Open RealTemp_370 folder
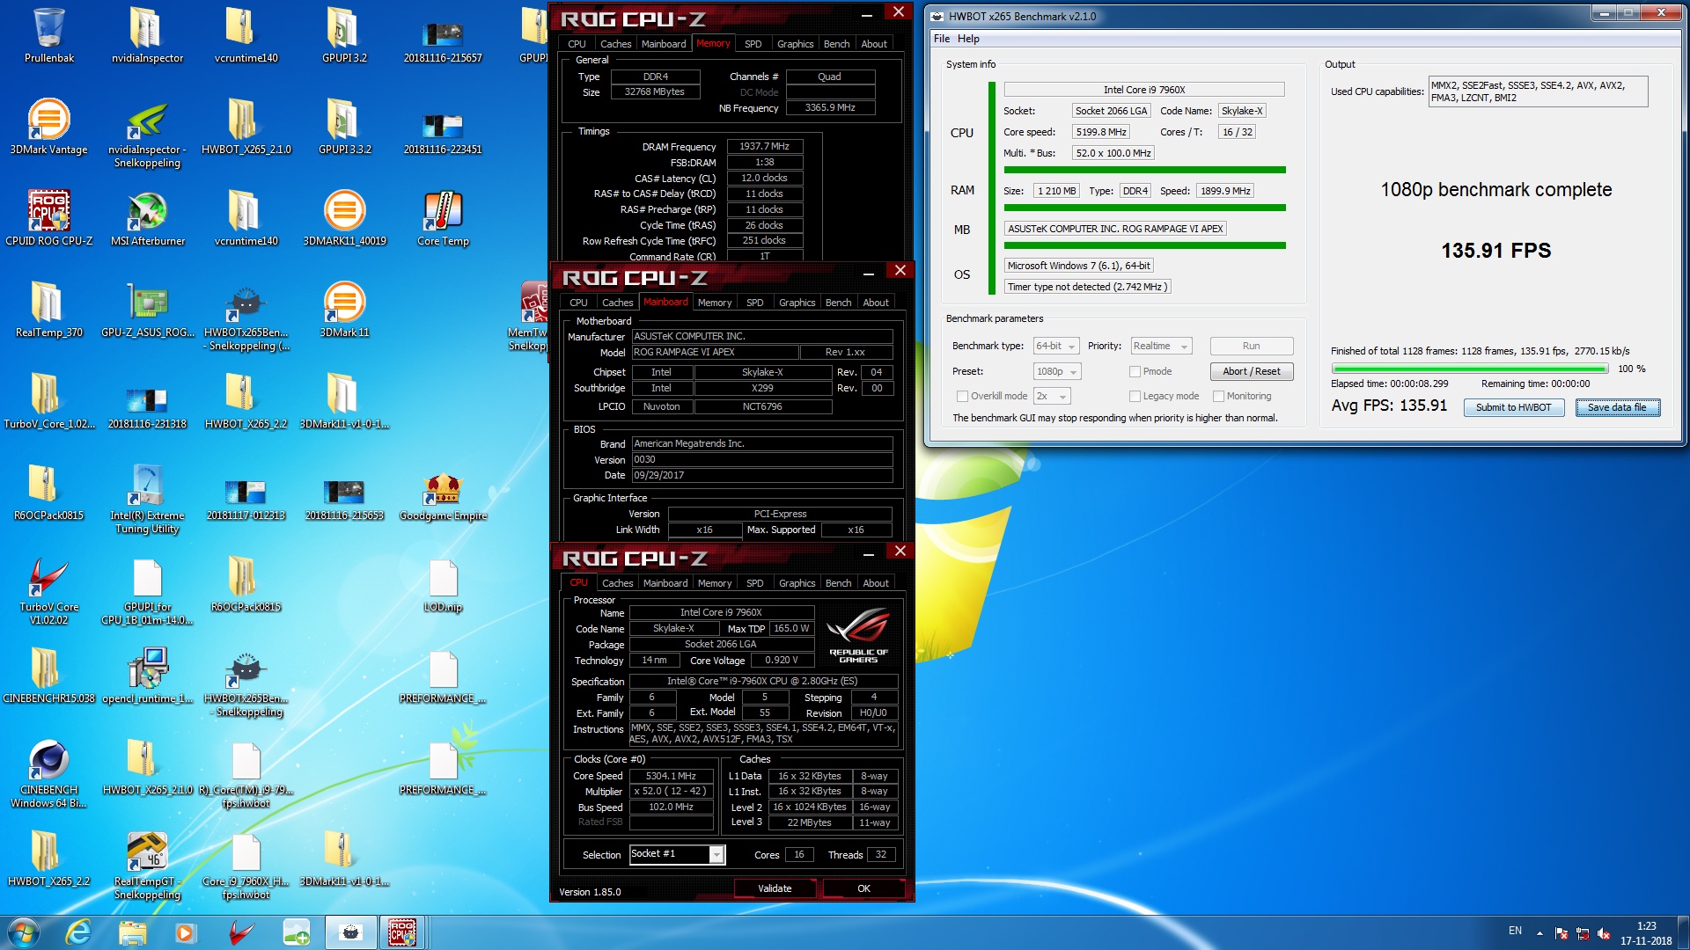1690x950 pixels. [48, 310]
